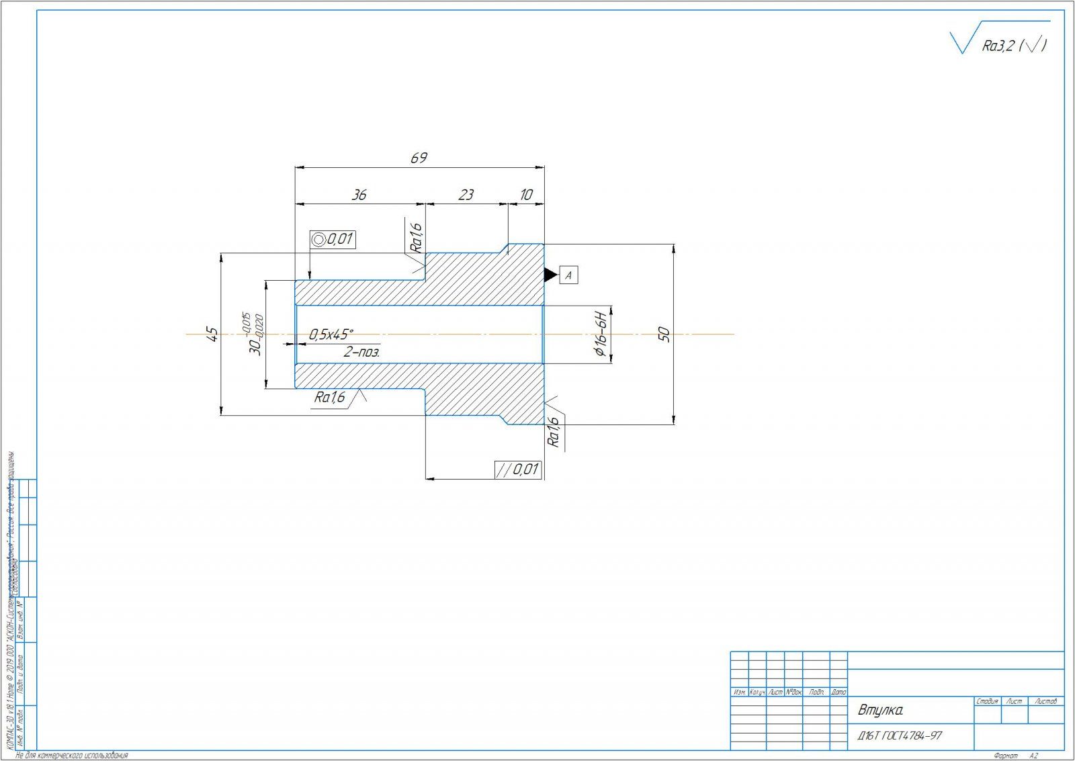Click the ø16-6H hole dimension
Image resolution: width=1075 pixels, height=761 pixels.
600,334
